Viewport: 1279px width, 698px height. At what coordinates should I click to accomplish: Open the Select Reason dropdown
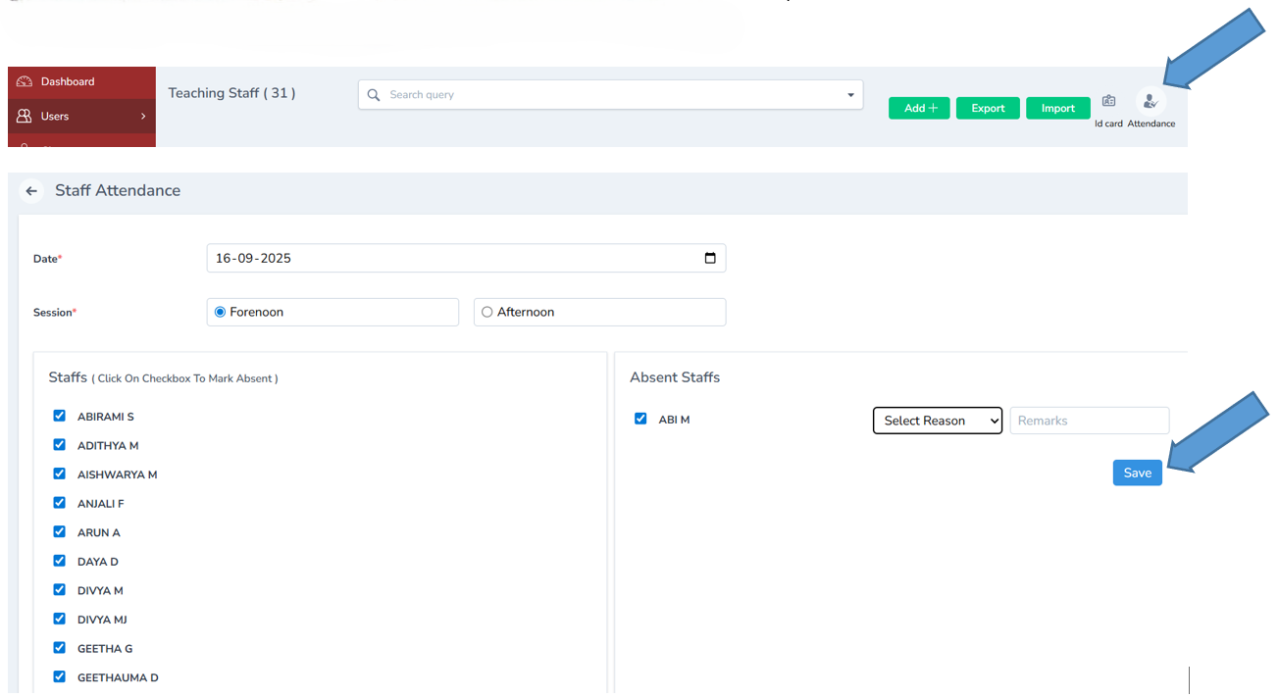(937, 420)
